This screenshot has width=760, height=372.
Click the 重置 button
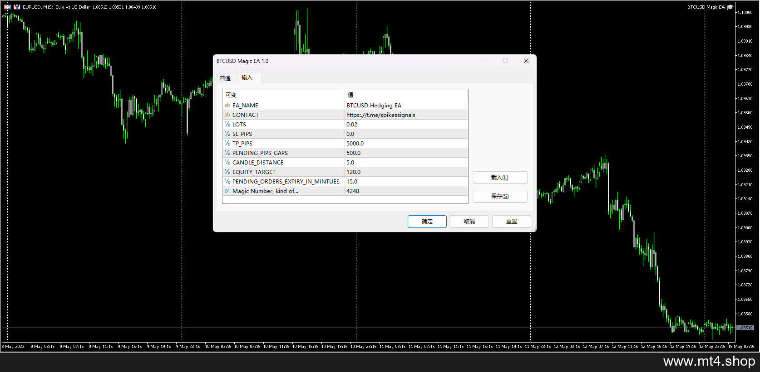click(x=512, y=222)
